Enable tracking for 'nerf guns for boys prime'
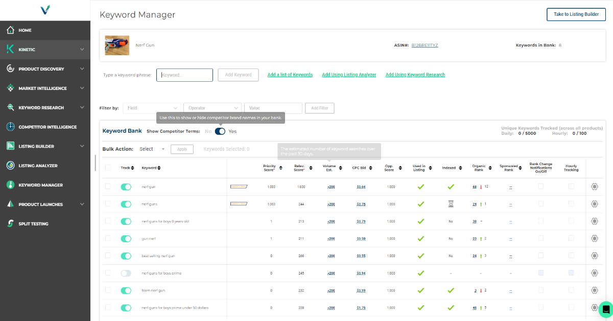Image resolution: width=613 pixels, height=321 pixels. pyautogui.click(x=126, y=273)
